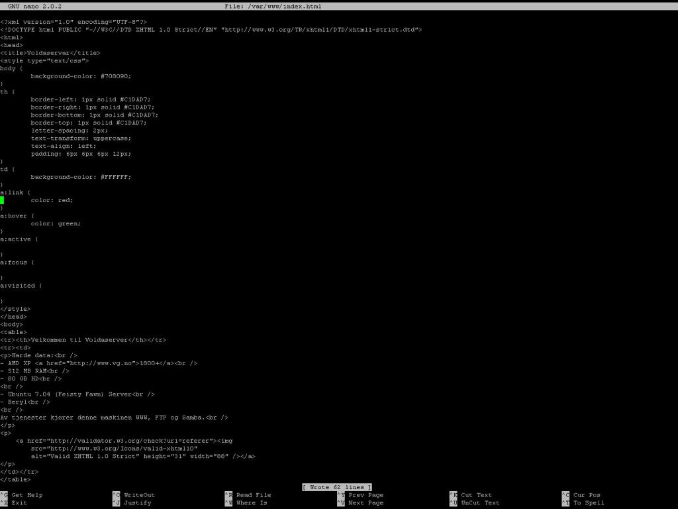Click the green text cursor block
This screenshot has height=509, width=678.
click(2, 200)
